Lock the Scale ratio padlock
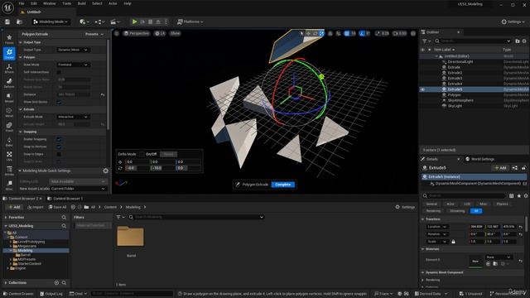 (x=453, y=242)
